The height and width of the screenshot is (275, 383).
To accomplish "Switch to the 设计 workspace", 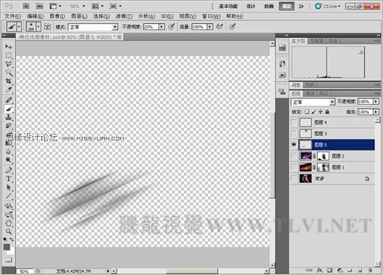I will coord(251,7).
